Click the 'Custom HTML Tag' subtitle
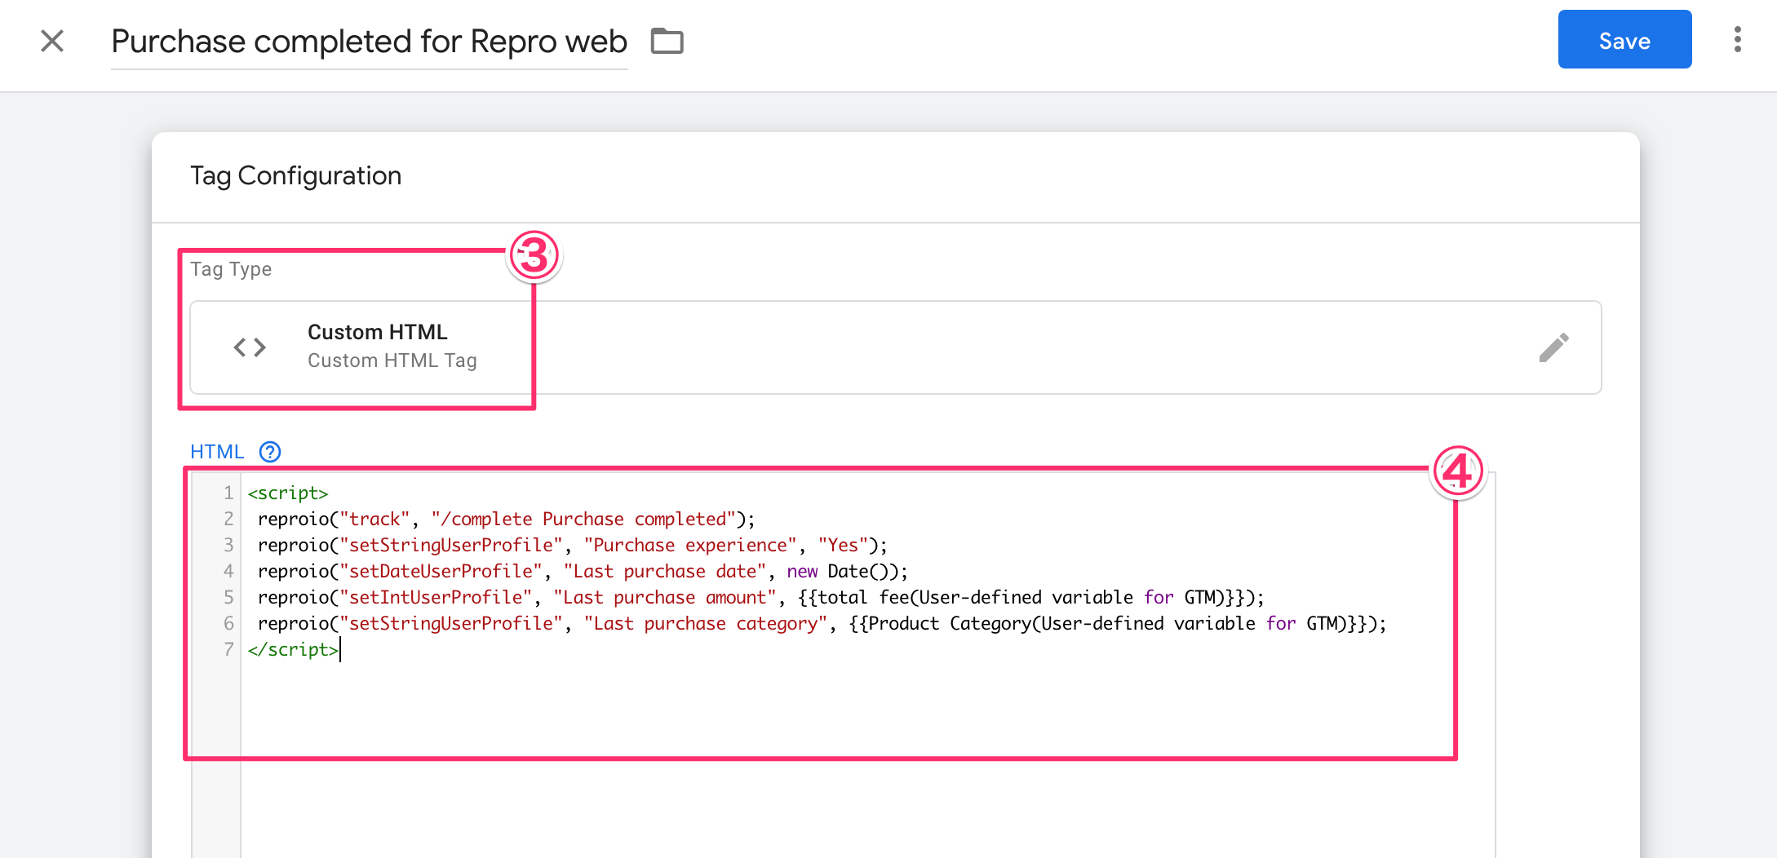Image resolution: width=1777 pixels, height=858 pixels. tap(392, 360)
